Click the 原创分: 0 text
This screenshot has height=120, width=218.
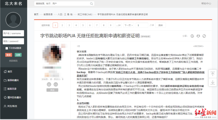pos(59,79)
